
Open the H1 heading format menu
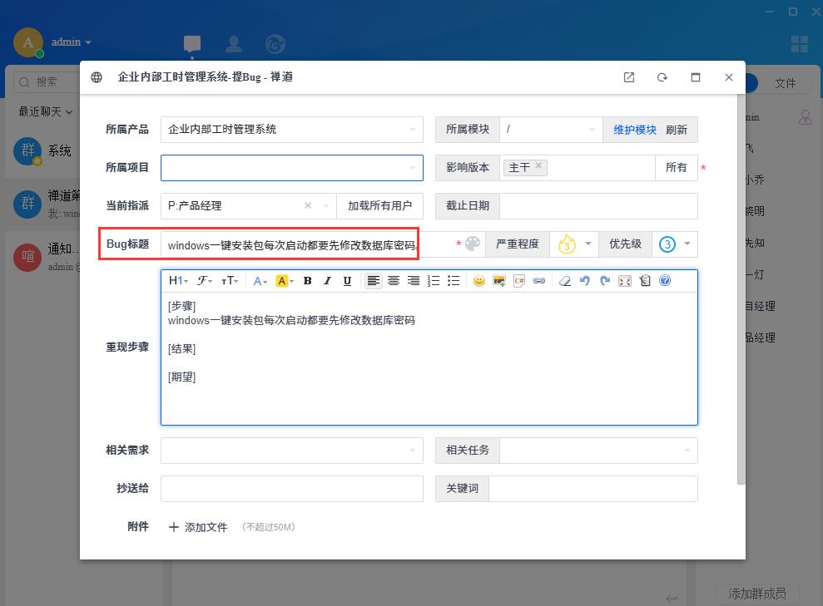click(x=178, y=281)
